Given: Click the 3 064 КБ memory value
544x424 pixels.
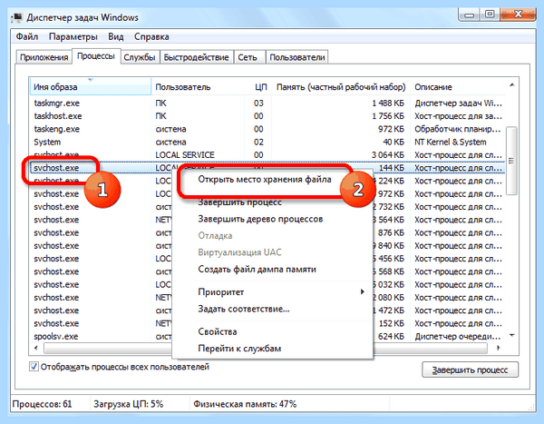Looking at the screenshot, I should [388, 155].
